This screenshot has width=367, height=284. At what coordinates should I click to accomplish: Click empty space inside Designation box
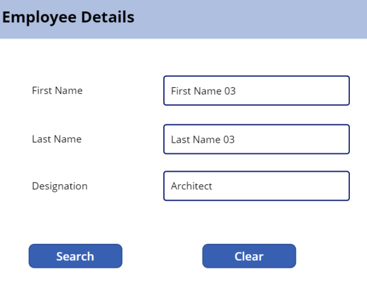tap(281, 186)
